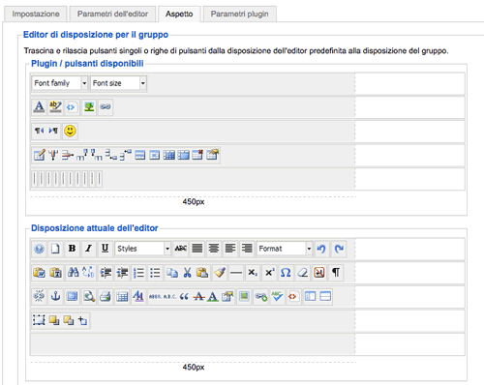
Task: Click the omega special character icon
Action: pyautogui.click(x=286, y=273)
